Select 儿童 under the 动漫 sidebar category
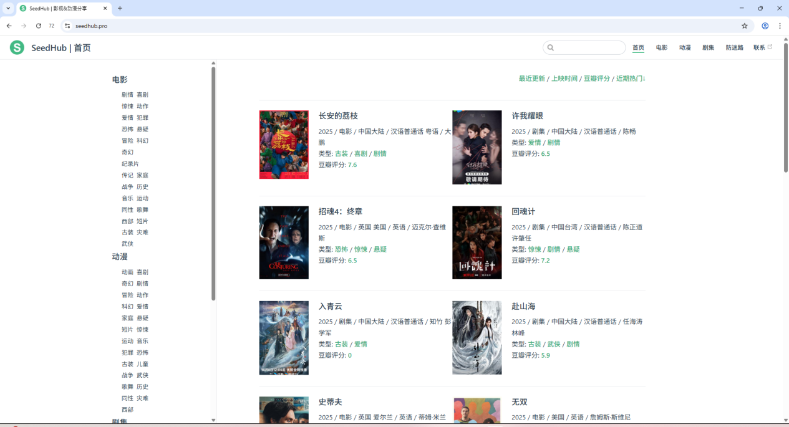 click(x=142, y=364)
